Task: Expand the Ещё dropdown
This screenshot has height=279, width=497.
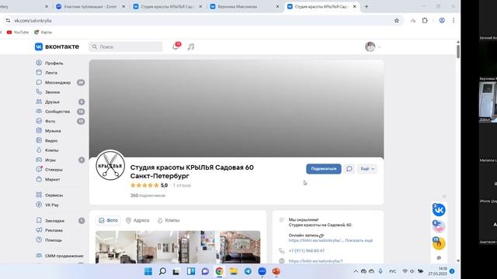Action: 367,169
